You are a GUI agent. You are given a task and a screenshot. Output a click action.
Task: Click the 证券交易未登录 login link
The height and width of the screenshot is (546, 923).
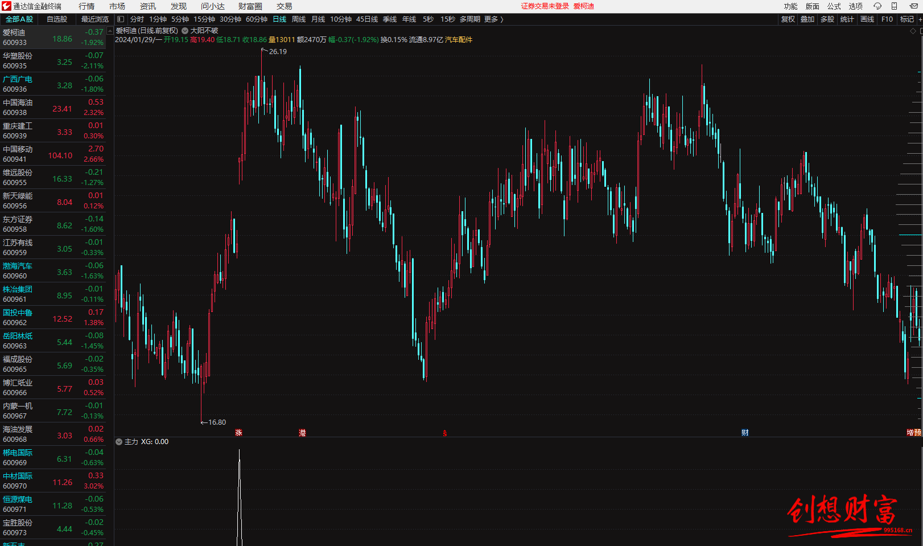click(545, 6)
